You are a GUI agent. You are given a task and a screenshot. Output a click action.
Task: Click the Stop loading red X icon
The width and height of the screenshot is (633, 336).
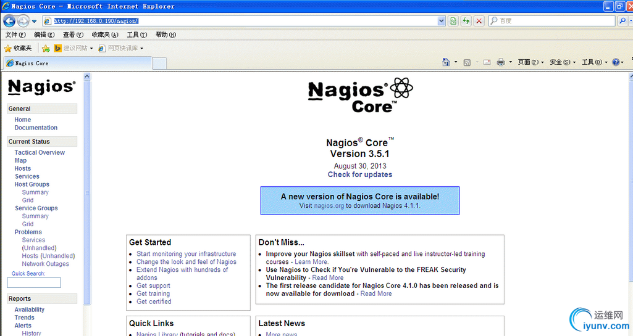point(479,21)
